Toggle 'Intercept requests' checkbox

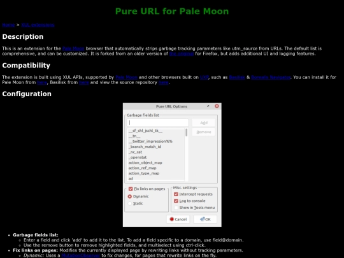(176, 194)
